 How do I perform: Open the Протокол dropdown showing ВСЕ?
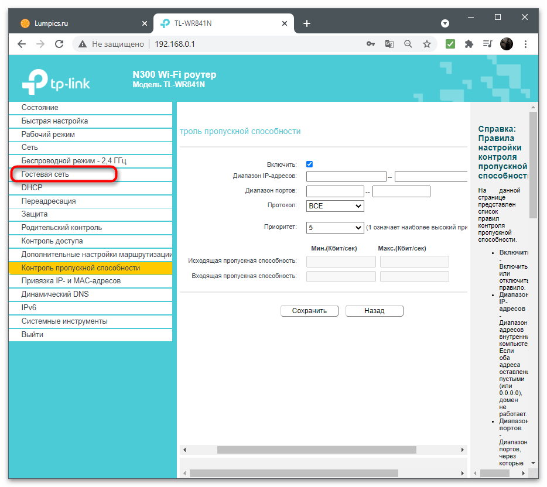point(335,206)
